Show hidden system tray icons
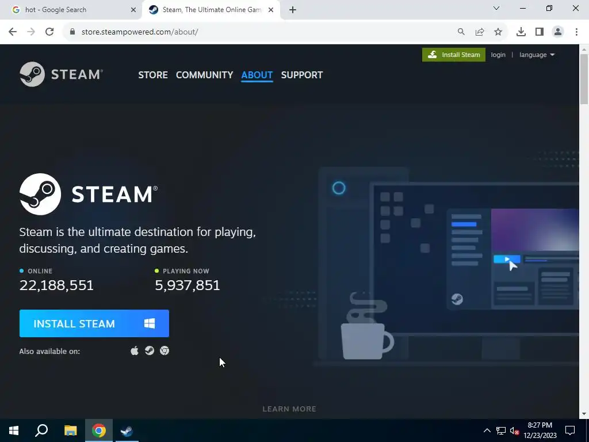 (487, 430)
